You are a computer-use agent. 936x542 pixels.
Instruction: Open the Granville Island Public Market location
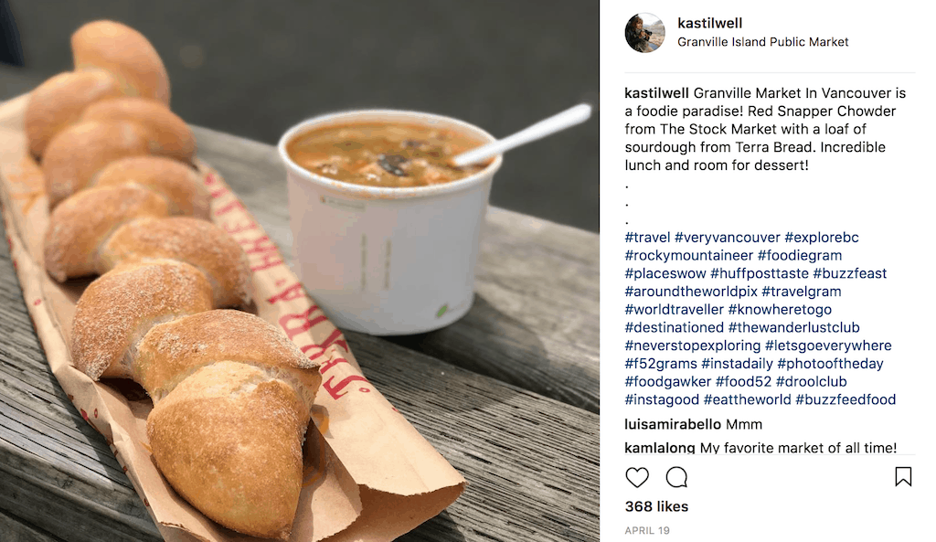coord(763,42)
